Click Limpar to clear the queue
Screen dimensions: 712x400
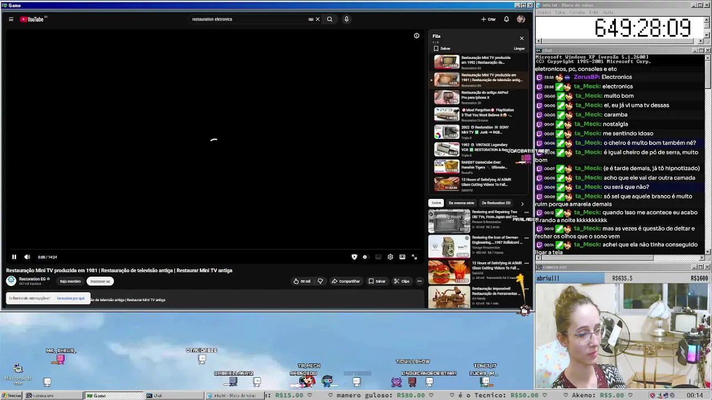coord(519,49)
